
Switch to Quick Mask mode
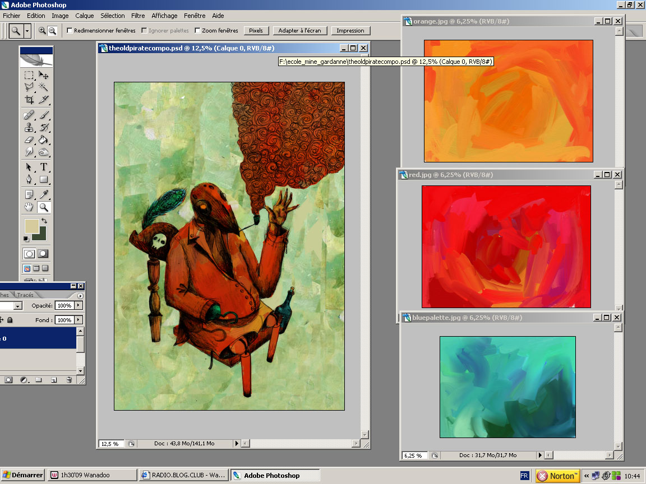coord(43,254)
